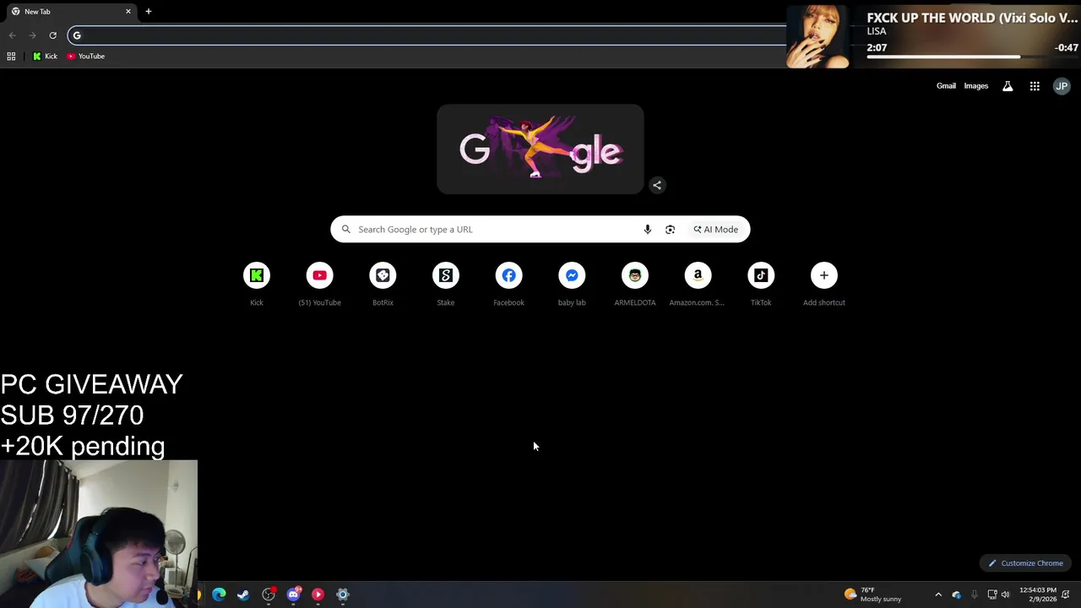Open the Amazon.com shortcut

[698, 284]
